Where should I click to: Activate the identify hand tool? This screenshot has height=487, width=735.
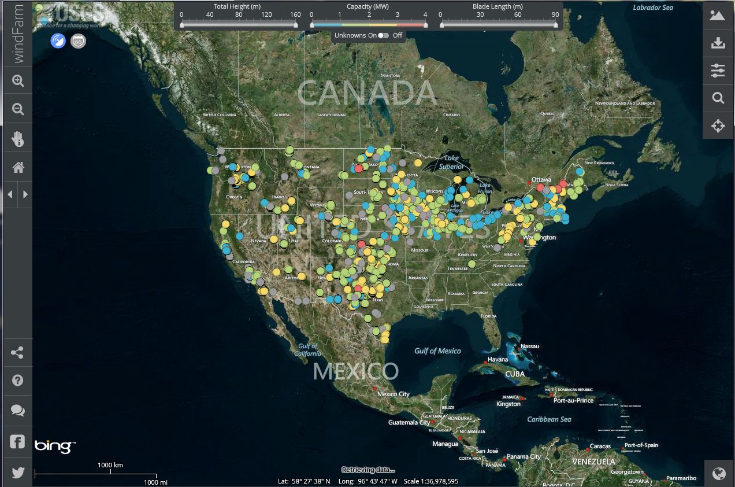coord(17,138)
